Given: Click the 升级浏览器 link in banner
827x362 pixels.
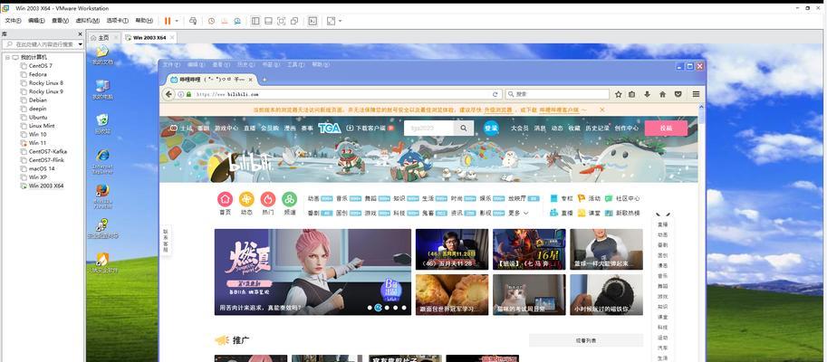Looking at the screenshot, I should click(498, 110).
